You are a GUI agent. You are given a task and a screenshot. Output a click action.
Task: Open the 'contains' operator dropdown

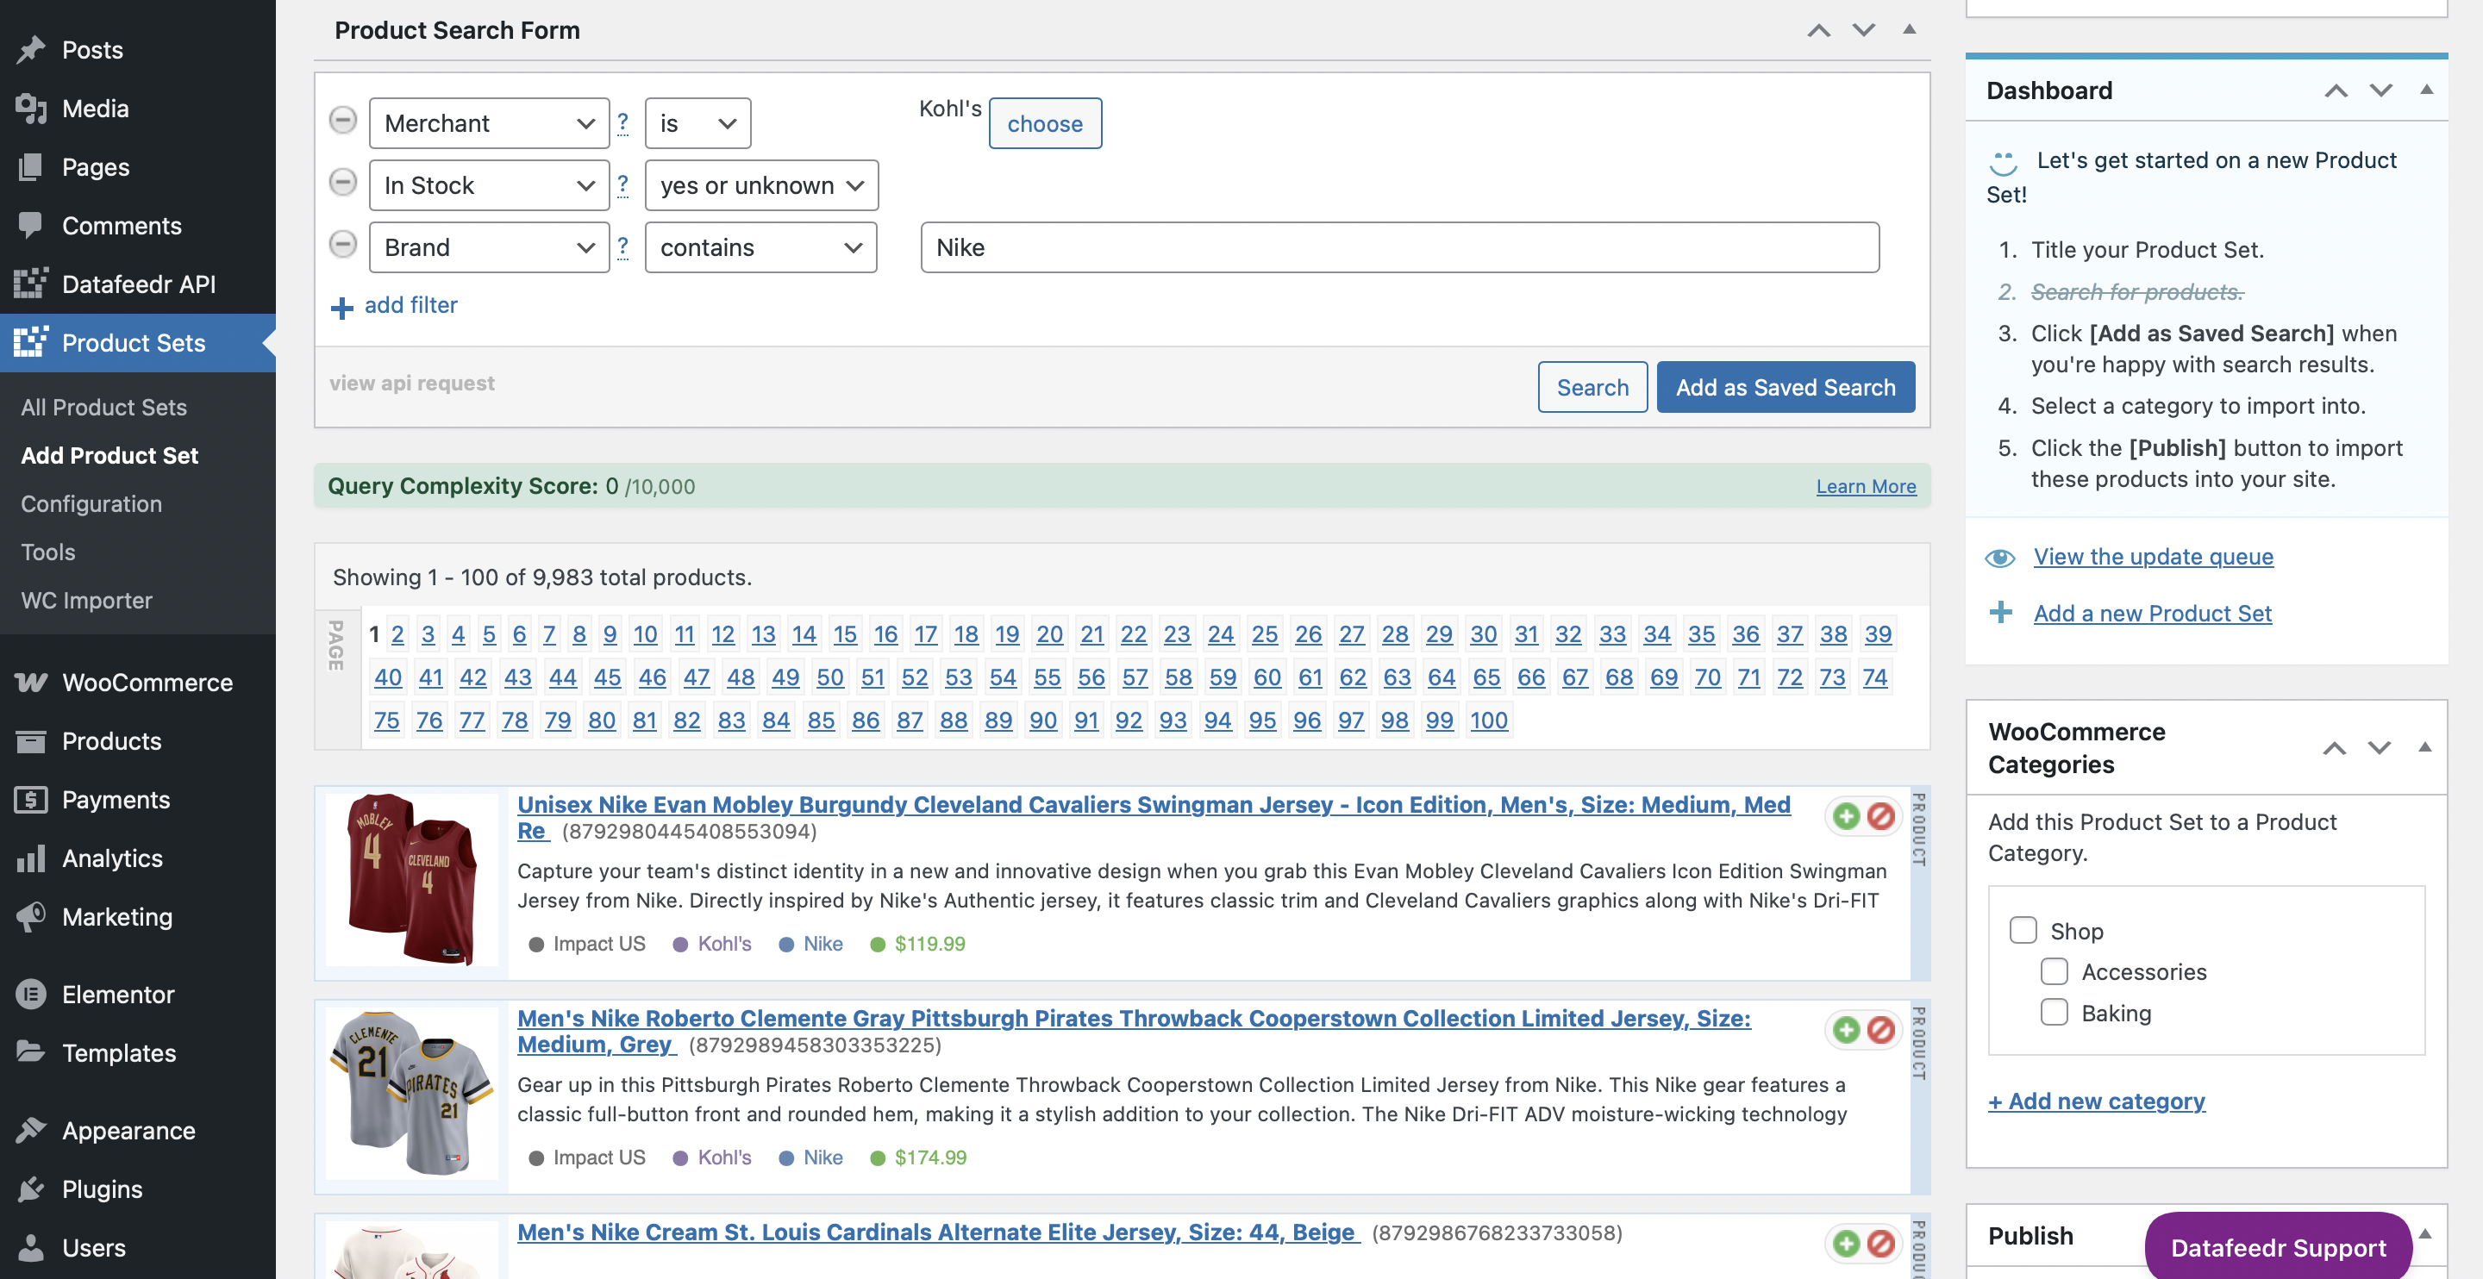click(x=760, y=247)
